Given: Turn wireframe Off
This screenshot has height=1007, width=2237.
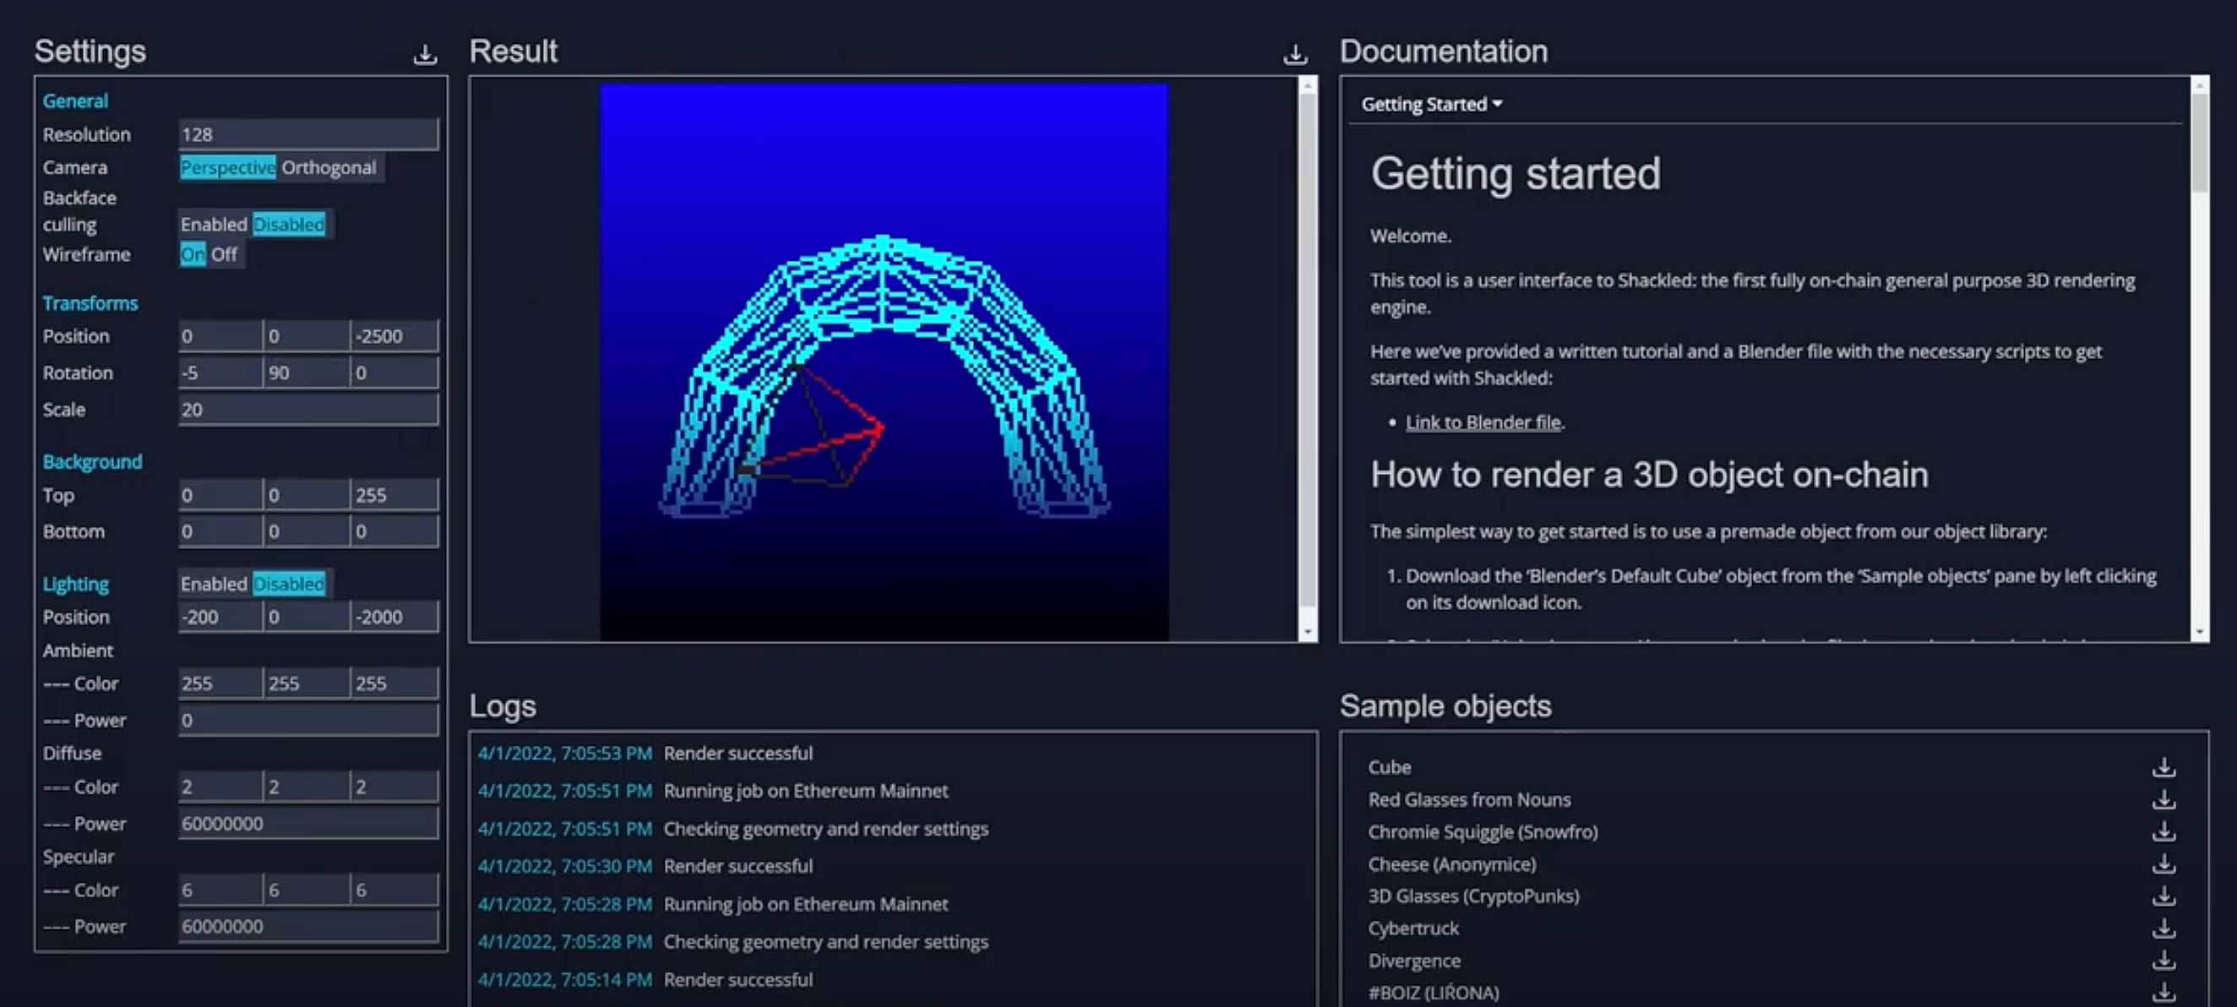Looking at the screenshot, I should click(224, 254).
